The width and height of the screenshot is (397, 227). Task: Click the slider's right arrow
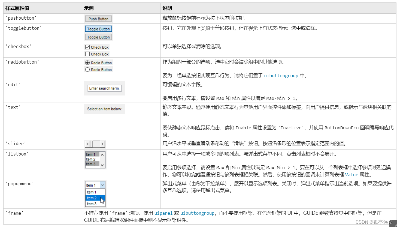pyautogui.click(x=102, y=144)
